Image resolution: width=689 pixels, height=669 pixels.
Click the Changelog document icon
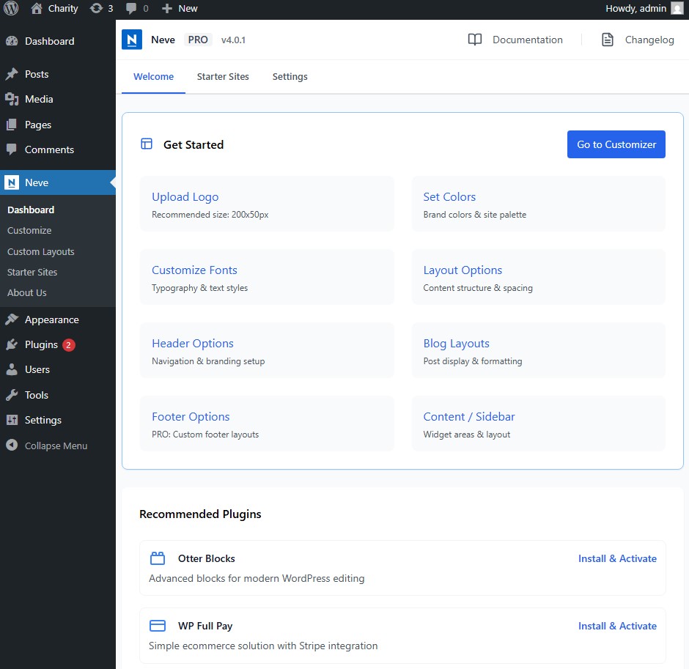[607, 40]
